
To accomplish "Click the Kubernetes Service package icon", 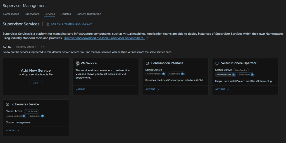I will point(8,104).
